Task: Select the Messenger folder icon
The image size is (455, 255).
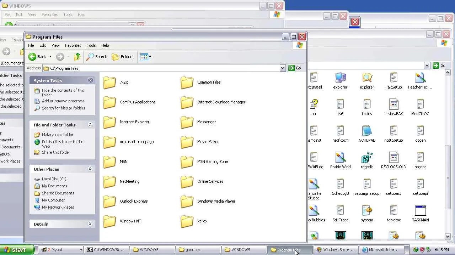Action: click(187, 122)
